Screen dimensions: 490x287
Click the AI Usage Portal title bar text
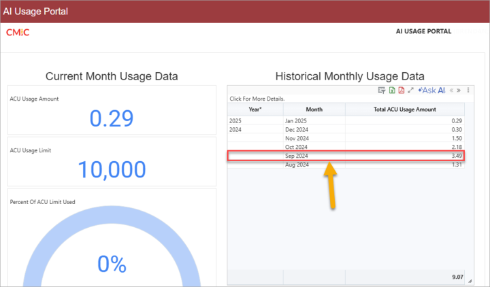(35, 12)
